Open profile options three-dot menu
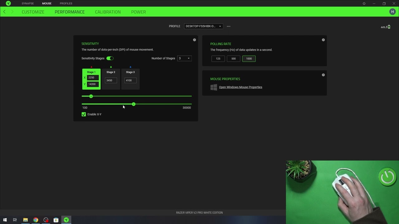 coord(228,26)
